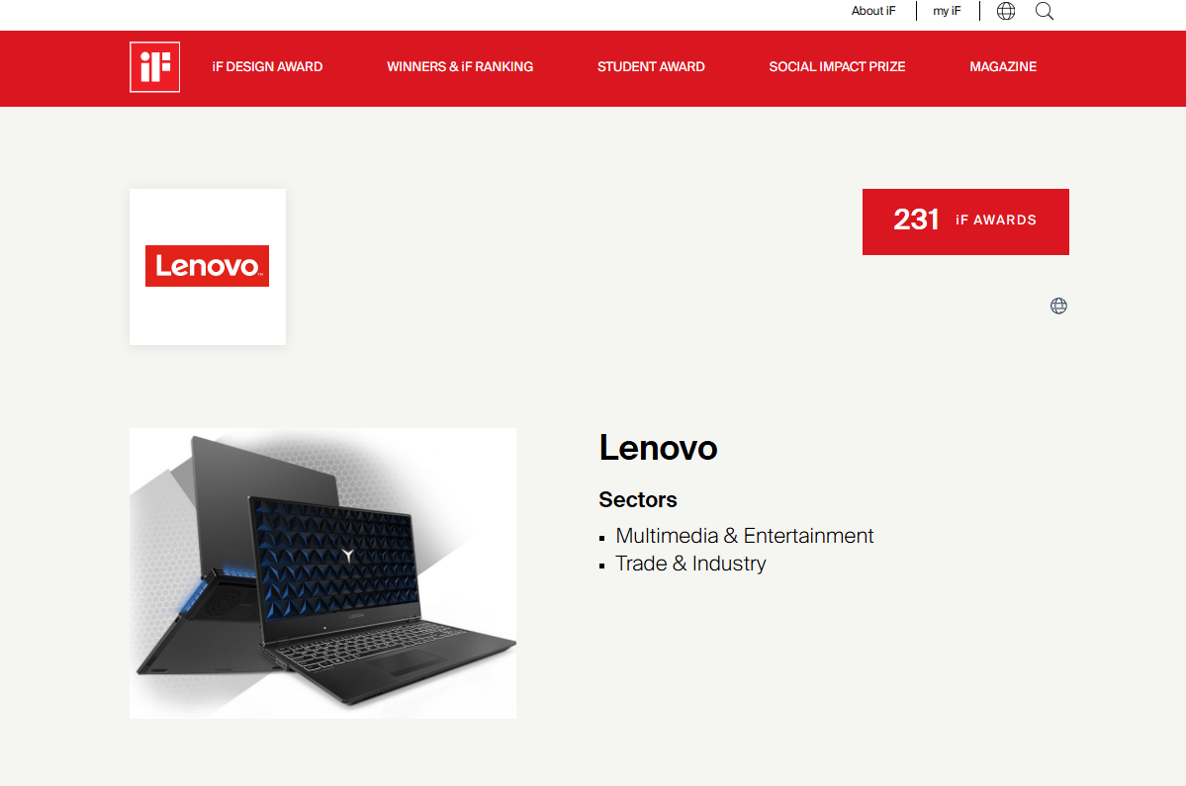
Task: Follow the About iF link
Action: [x=872, y=11]
